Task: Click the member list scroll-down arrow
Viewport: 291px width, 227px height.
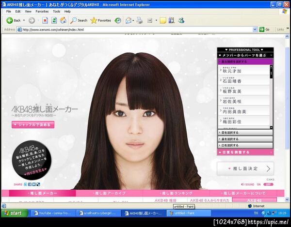Action: tap(271, 127)
